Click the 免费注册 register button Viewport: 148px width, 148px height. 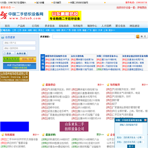pyautogui.click(x=21, y=53)
